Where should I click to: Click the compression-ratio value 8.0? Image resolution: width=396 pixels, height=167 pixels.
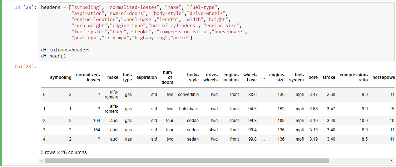point(365,130)
